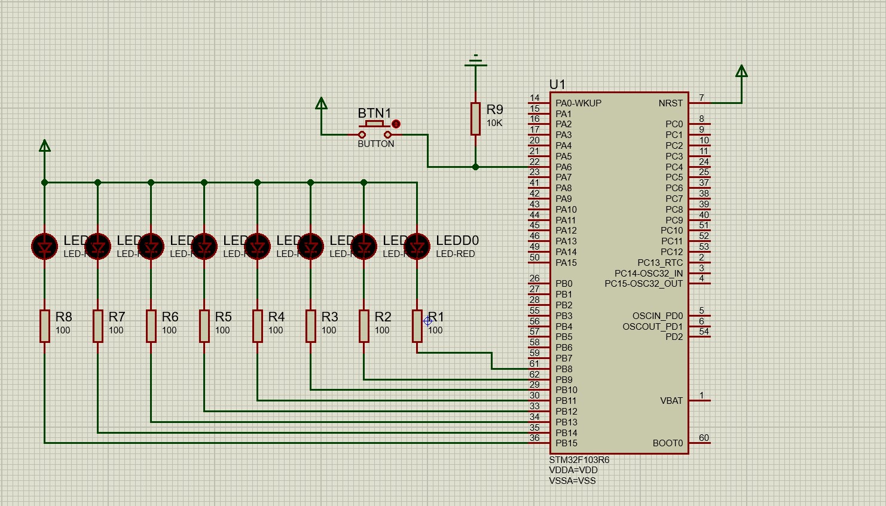Viewport: 886px width, 506px height.
Task: Click the VBAT pin label
Action: (x=671, y=401)
